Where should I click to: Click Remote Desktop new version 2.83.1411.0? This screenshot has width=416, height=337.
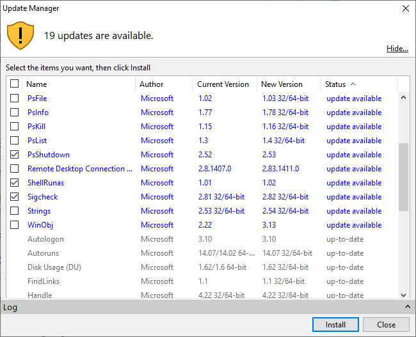281,169
